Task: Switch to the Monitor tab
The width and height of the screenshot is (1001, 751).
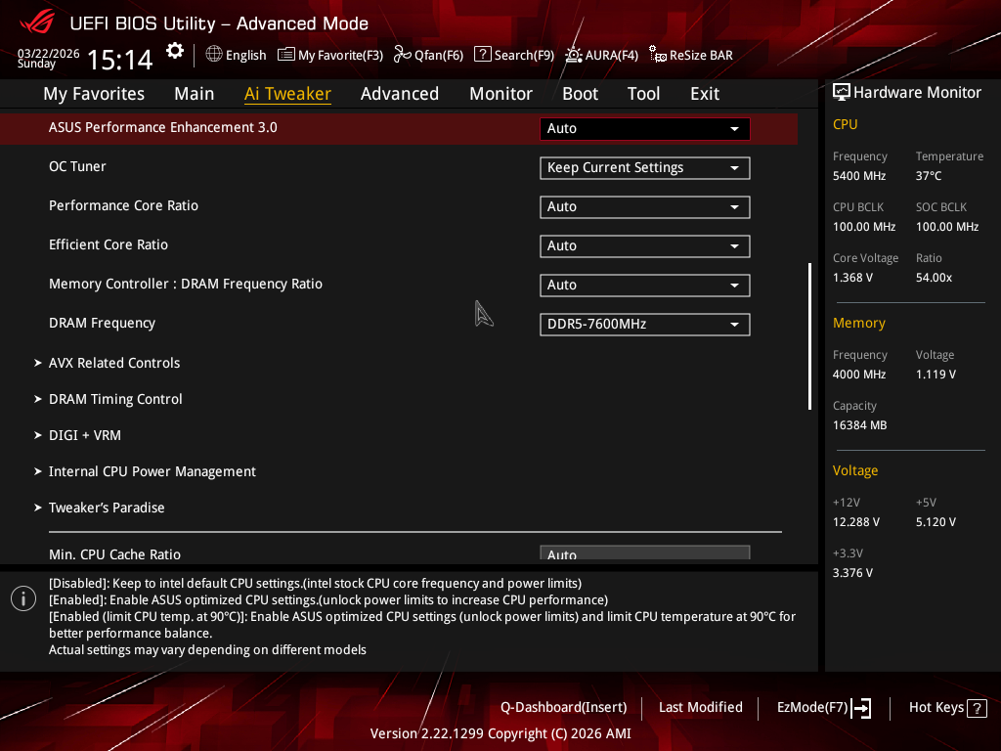Action: click(x=501, y=94)
